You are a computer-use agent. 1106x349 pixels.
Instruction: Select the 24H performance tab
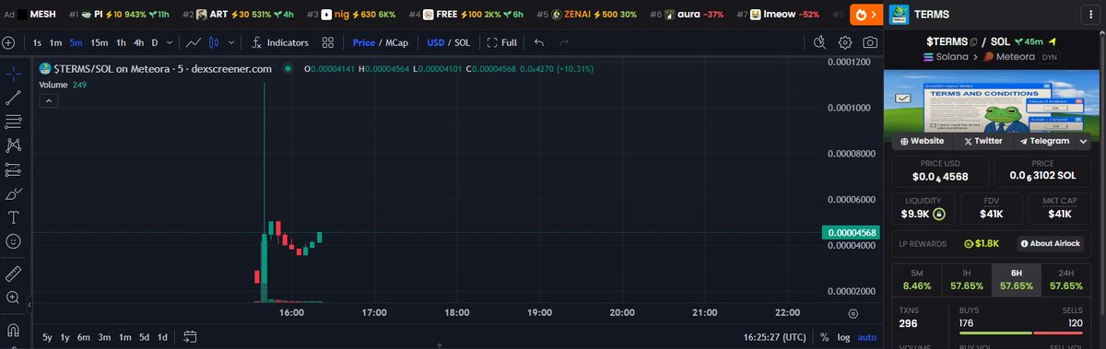tap(1066, 280)
